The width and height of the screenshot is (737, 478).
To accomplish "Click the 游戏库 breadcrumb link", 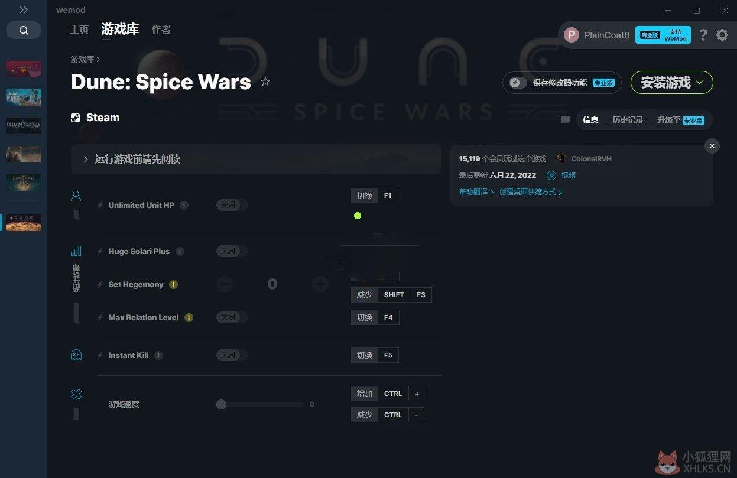I will tap(82, 59).
